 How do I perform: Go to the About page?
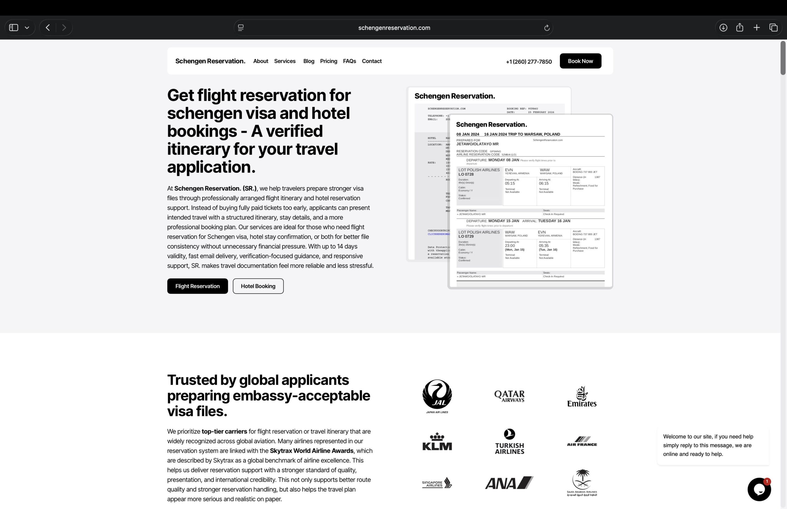(261, 61)
